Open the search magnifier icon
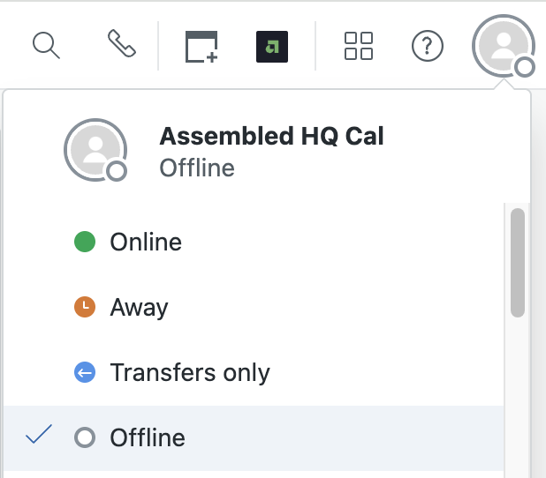The width and height of the screenshot is (546, 478). tap(46, 46)
